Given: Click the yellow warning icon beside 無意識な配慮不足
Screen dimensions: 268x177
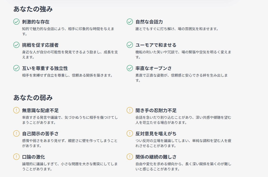Looking at the screenshot, I should (x=16, y=110).
